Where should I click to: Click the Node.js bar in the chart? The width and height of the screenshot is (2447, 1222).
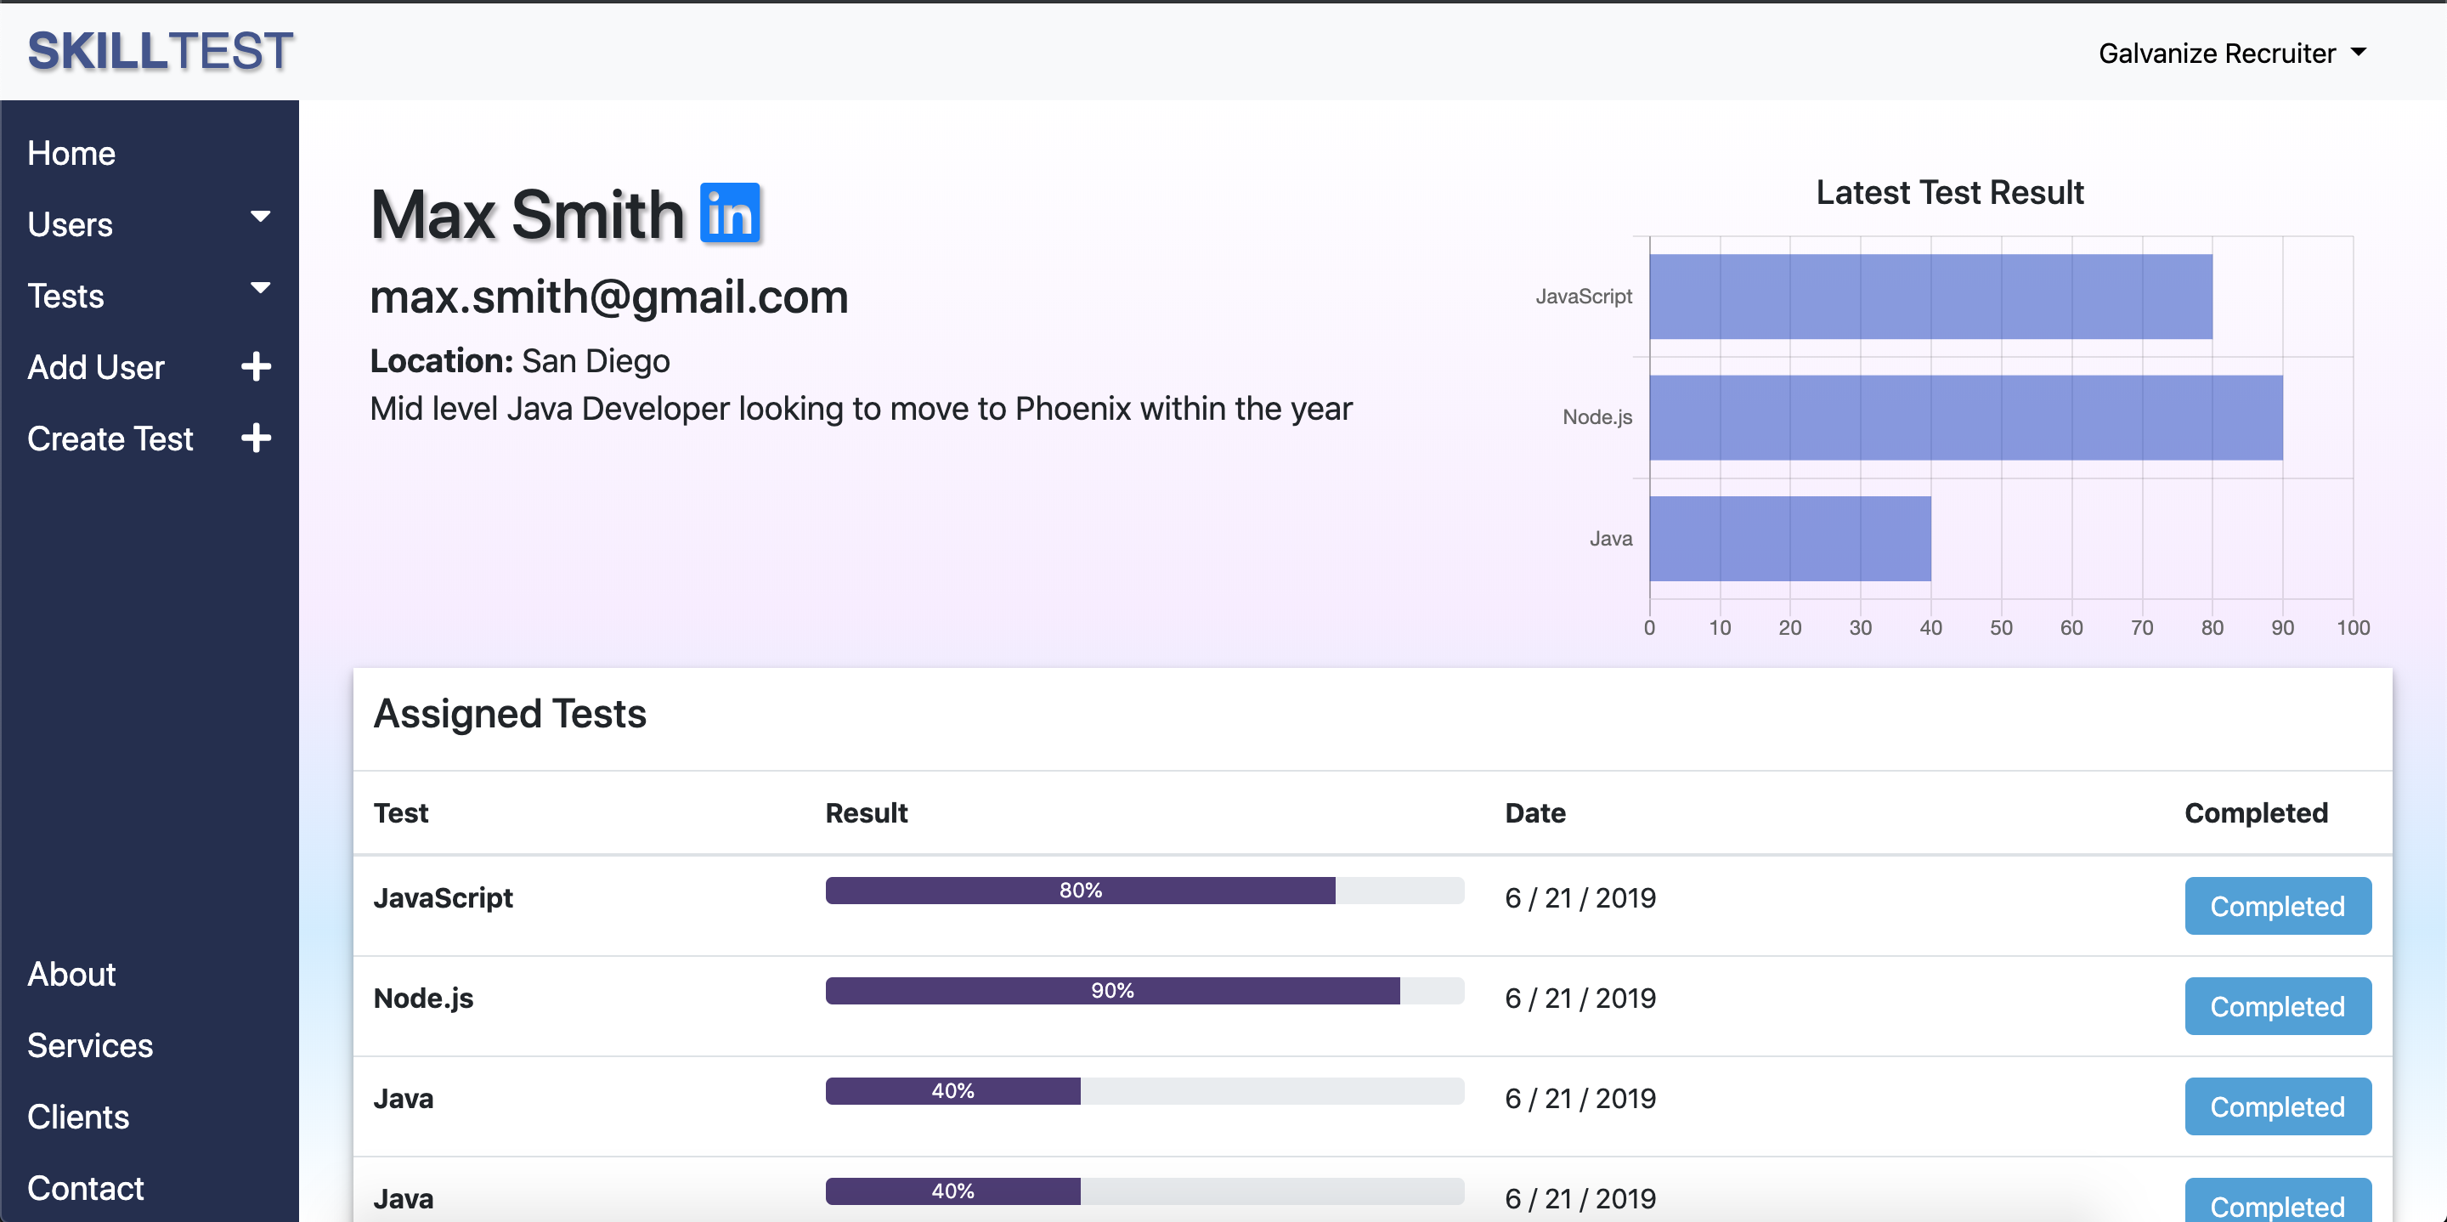pyautogui.click(x=1965, y=417)
